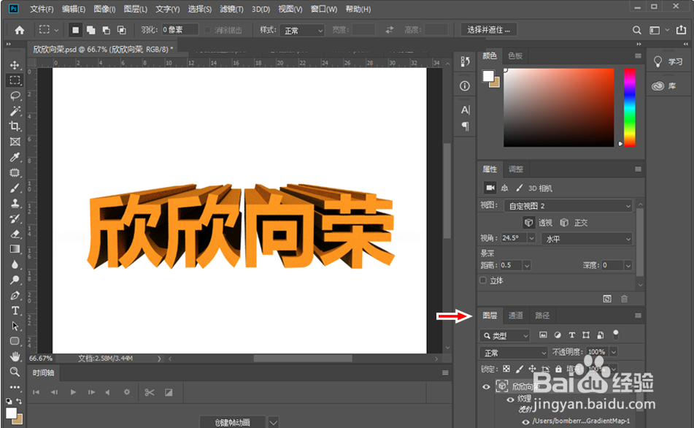
Task: Select the Crop tool
Action: pos(15,126)
